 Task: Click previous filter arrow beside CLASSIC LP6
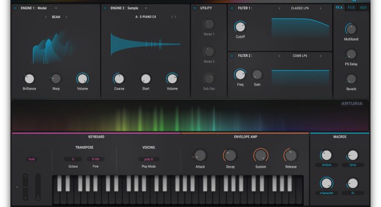click(280, 8)
